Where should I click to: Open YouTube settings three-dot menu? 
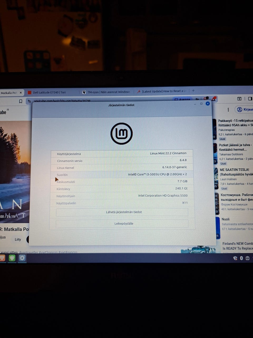tap(228, 110)
